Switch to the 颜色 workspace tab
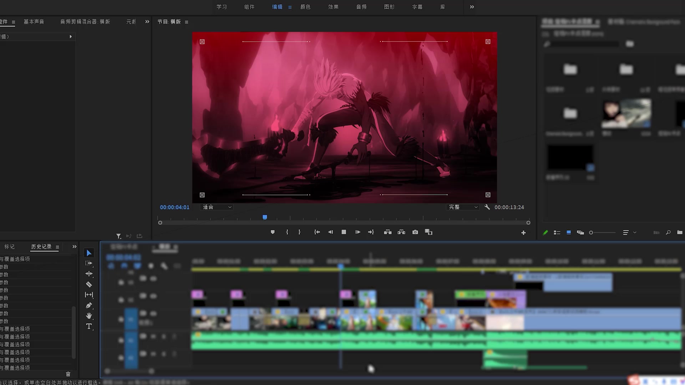Viewport: 685px width, 385px height. click(x=305, y=7)
